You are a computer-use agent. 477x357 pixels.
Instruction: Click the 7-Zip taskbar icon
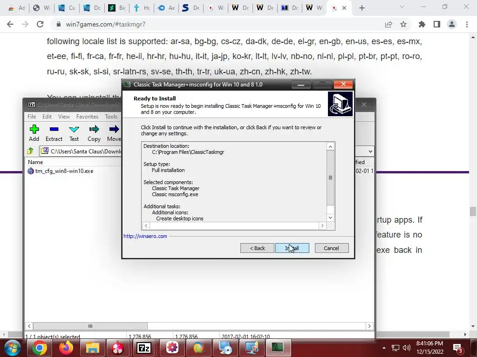[144, 348]
